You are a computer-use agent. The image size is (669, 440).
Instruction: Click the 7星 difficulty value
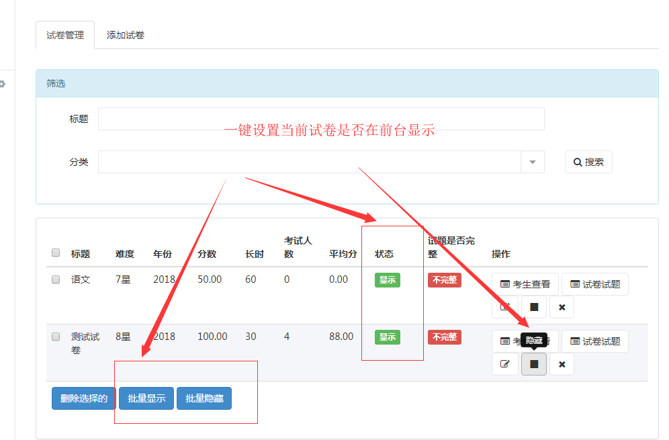[x=123, y=279]
